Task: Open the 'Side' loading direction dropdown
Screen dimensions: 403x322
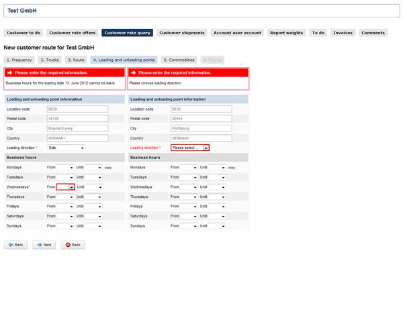Action: coord(66,148)
